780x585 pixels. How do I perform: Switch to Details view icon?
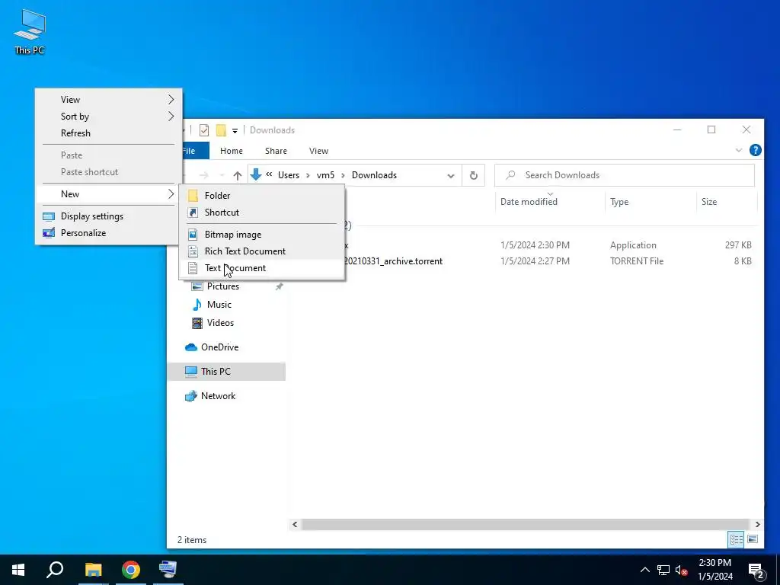pyautogui.click(x=737, y=539)
